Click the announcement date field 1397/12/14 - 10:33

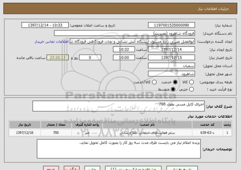(45, 25)
